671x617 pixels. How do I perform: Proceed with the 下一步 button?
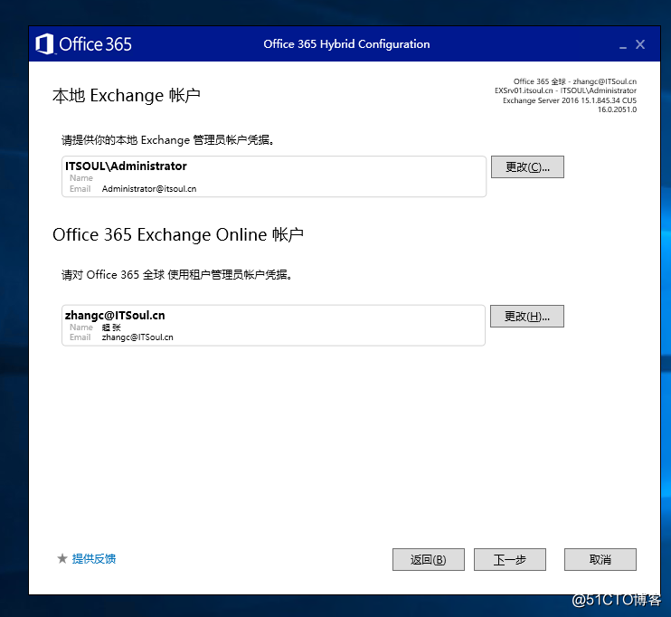pos(510,560)
